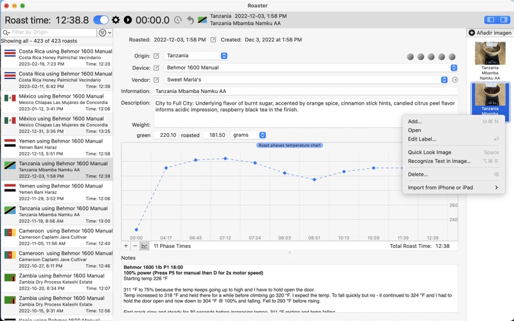Choose Open from context menu
Image resolution: width=514 pixels, height=321 pixels.
pos(454,130)
